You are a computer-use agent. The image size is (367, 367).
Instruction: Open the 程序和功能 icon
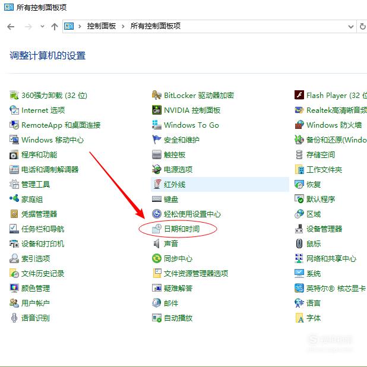coord(14,155)
